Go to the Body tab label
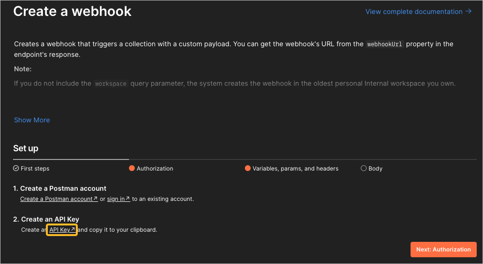 click(375, 169)
